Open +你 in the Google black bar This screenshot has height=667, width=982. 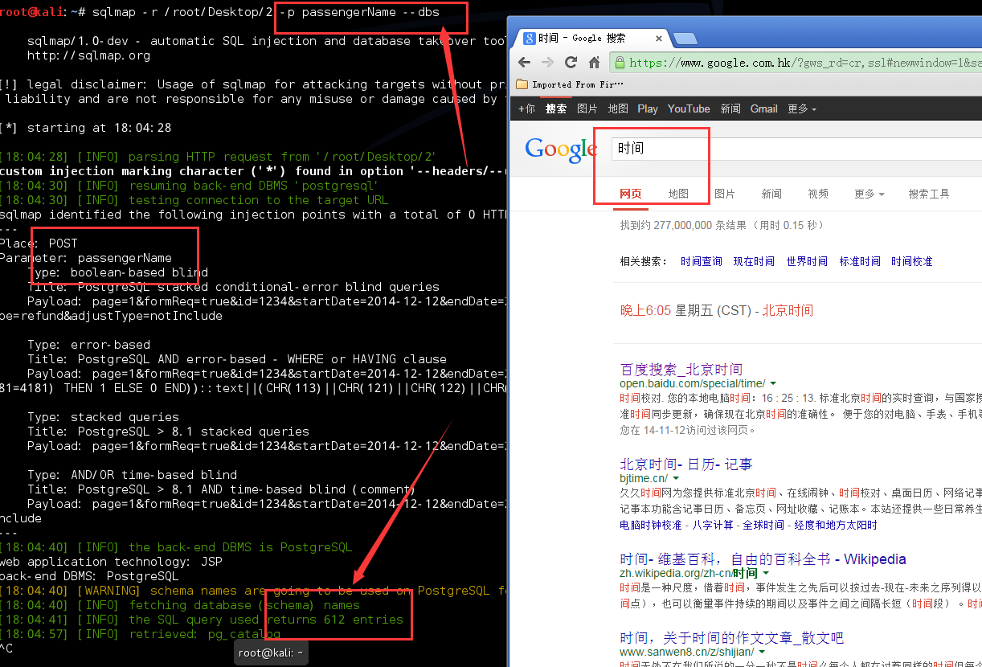tap(526, 108)
